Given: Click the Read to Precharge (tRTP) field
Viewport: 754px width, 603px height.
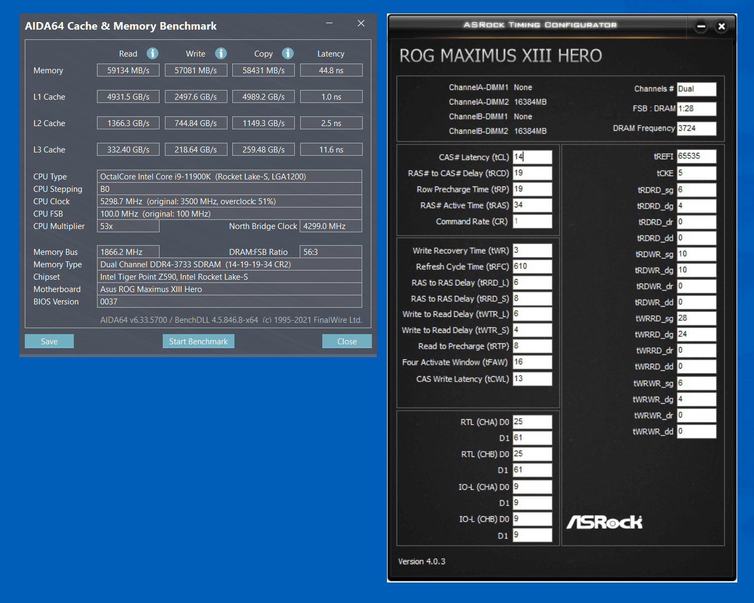Looking at the screenshot, I should [x=532, y=346].
